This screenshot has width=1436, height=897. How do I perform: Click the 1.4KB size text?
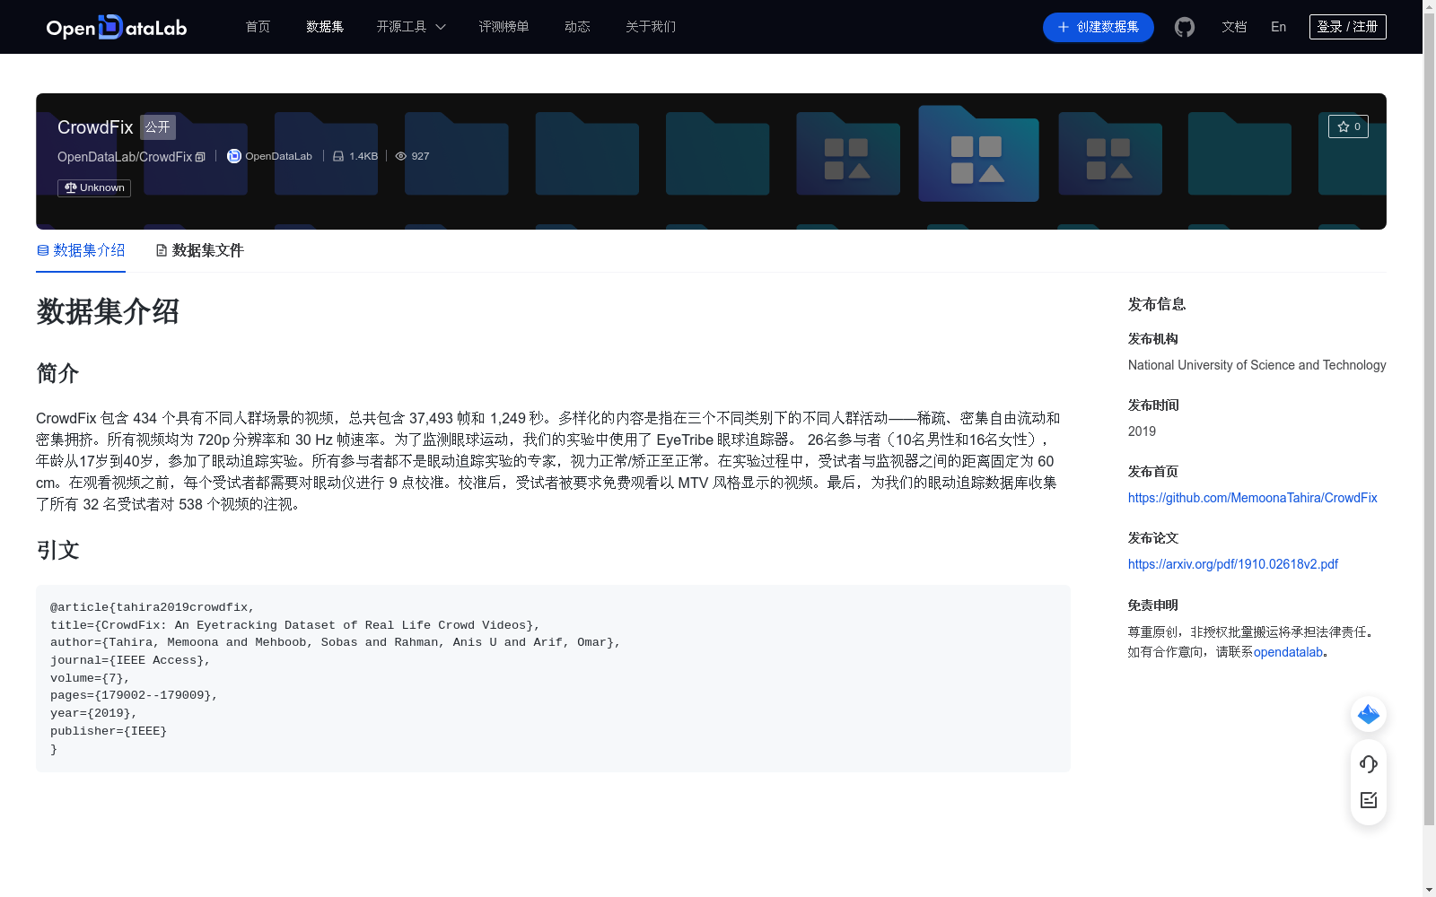pos(363,156)
